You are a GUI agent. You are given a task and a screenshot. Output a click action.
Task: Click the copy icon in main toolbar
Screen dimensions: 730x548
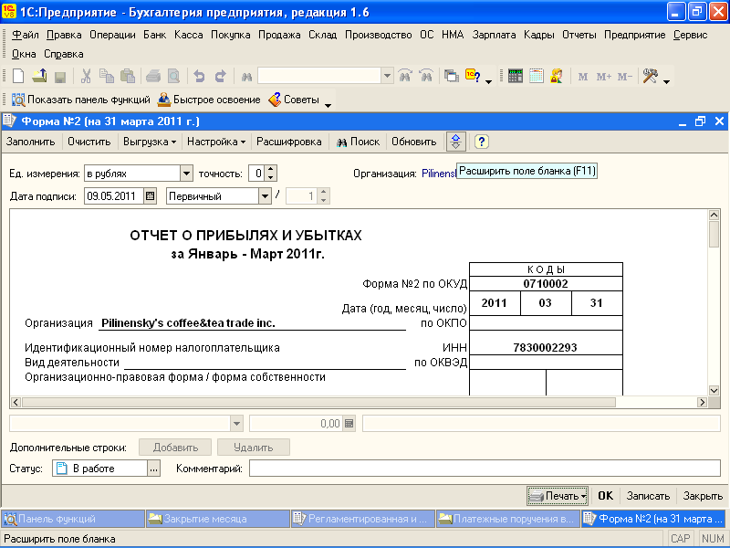[107, 76]
